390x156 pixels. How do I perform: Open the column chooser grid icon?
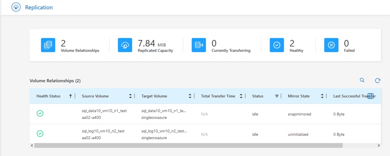[x=370, y=96]
